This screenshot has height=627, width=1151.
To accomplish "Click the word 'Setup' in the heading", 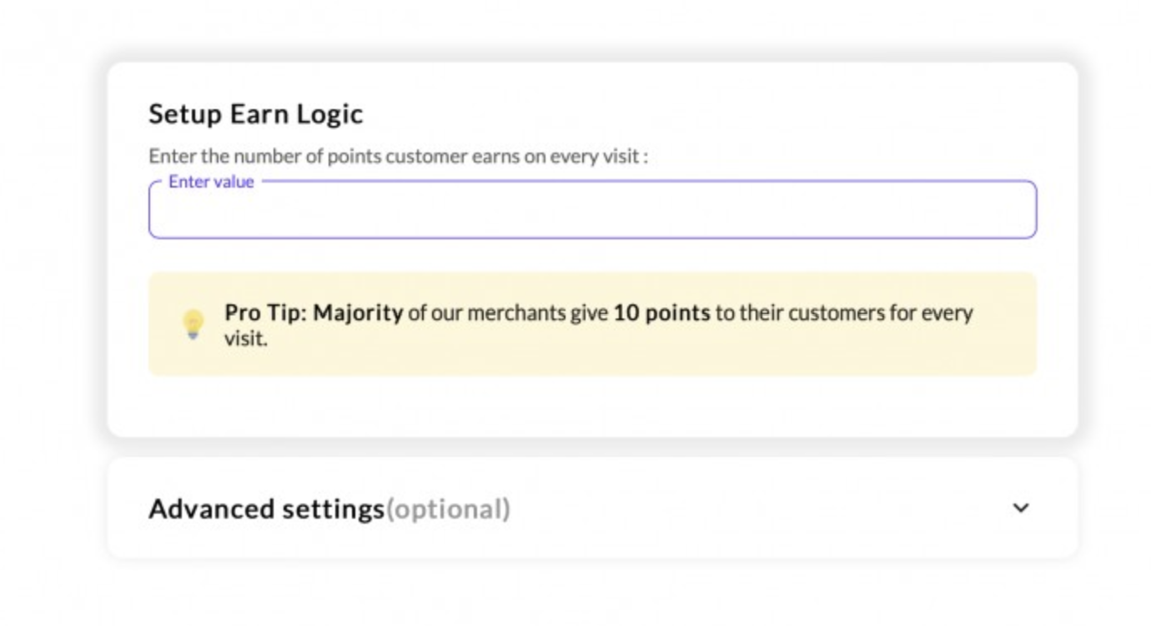I will click(178, 113).
